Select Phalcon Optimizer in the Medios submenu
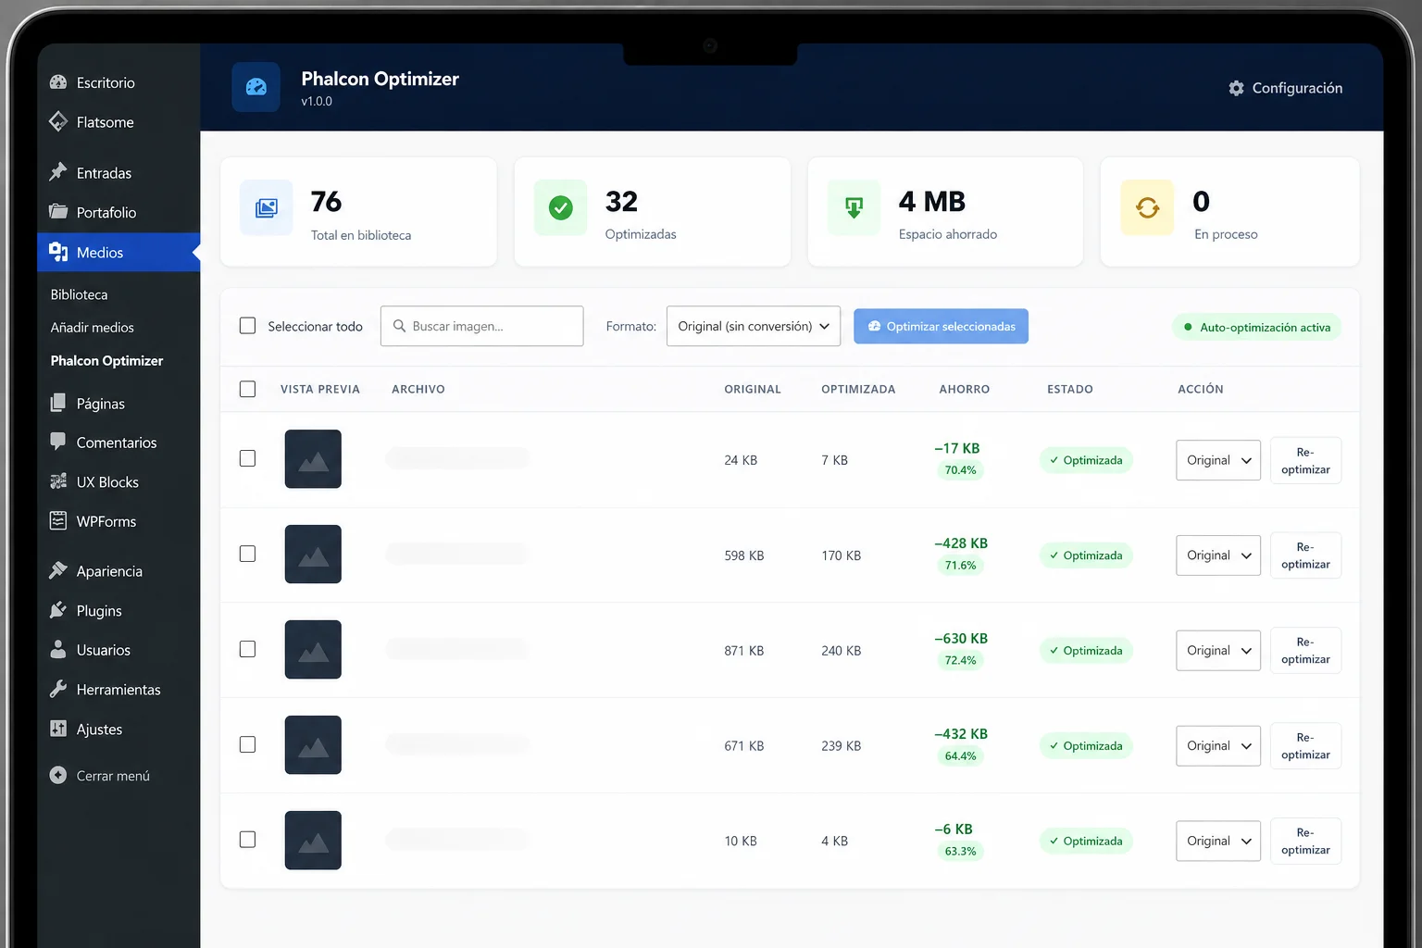The height and width of the screenshot is (948, 1422). coord(106,361)
